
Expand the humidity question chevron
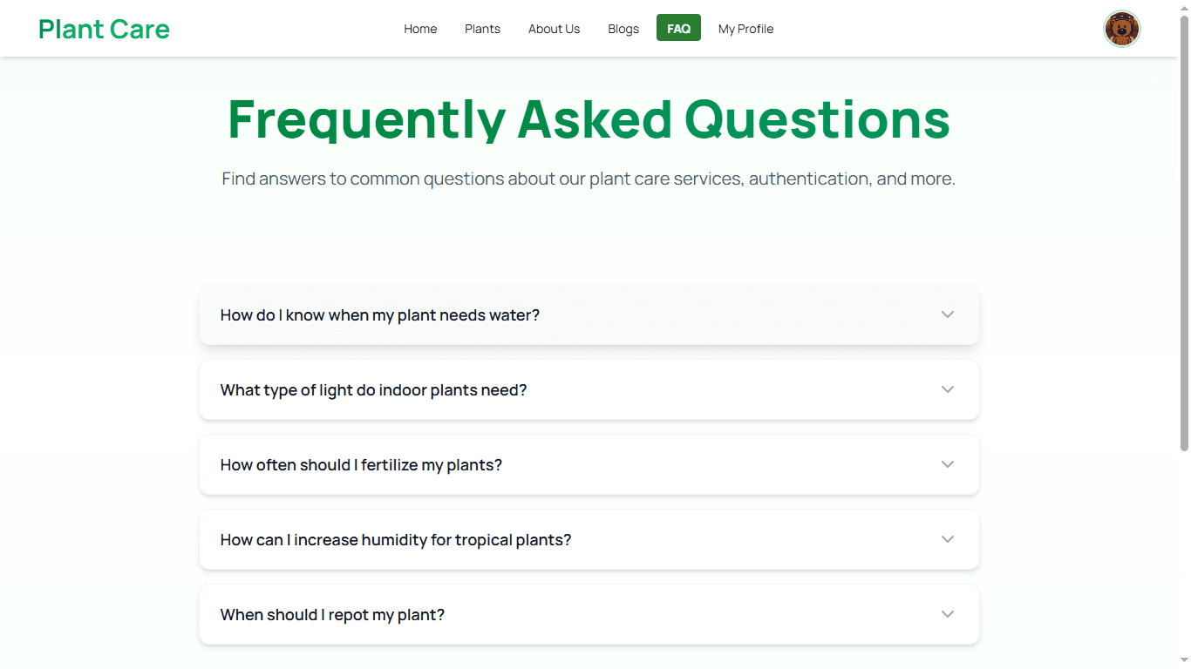(948, 539)
